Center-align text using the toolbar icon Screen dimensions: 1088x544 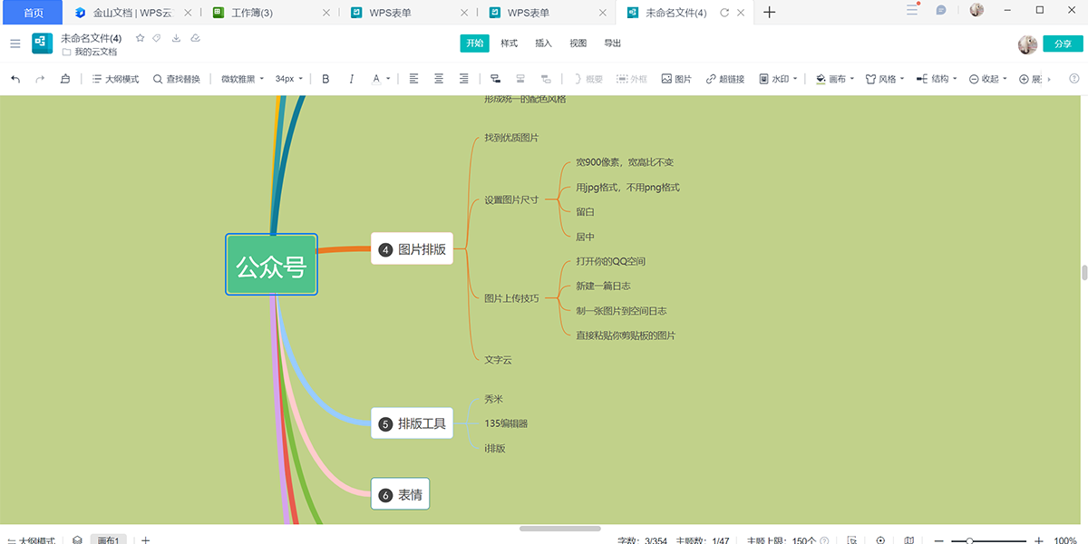coord(439,79)
